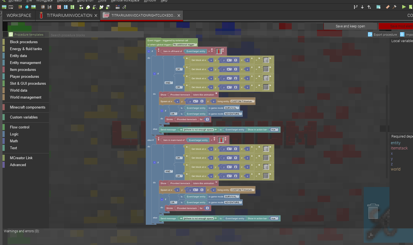413x245 pixels.
Task: Click the trash can delete zone icon
Action: (373, 212)
